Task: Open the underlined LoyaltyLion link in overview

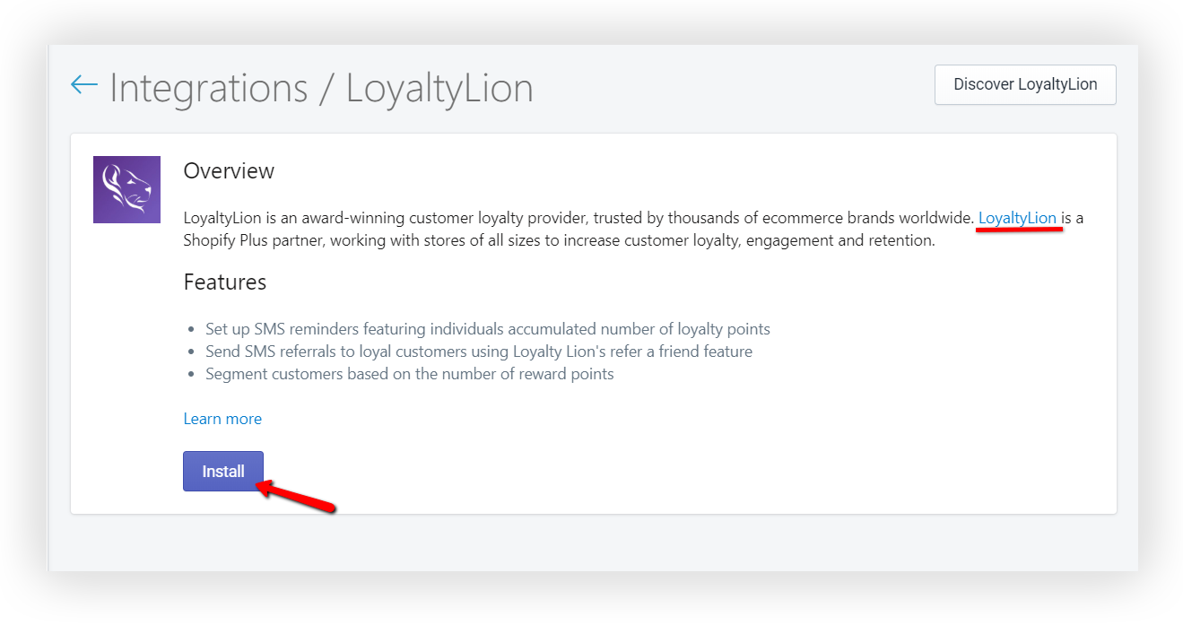Action: (x=1017, y=218)
